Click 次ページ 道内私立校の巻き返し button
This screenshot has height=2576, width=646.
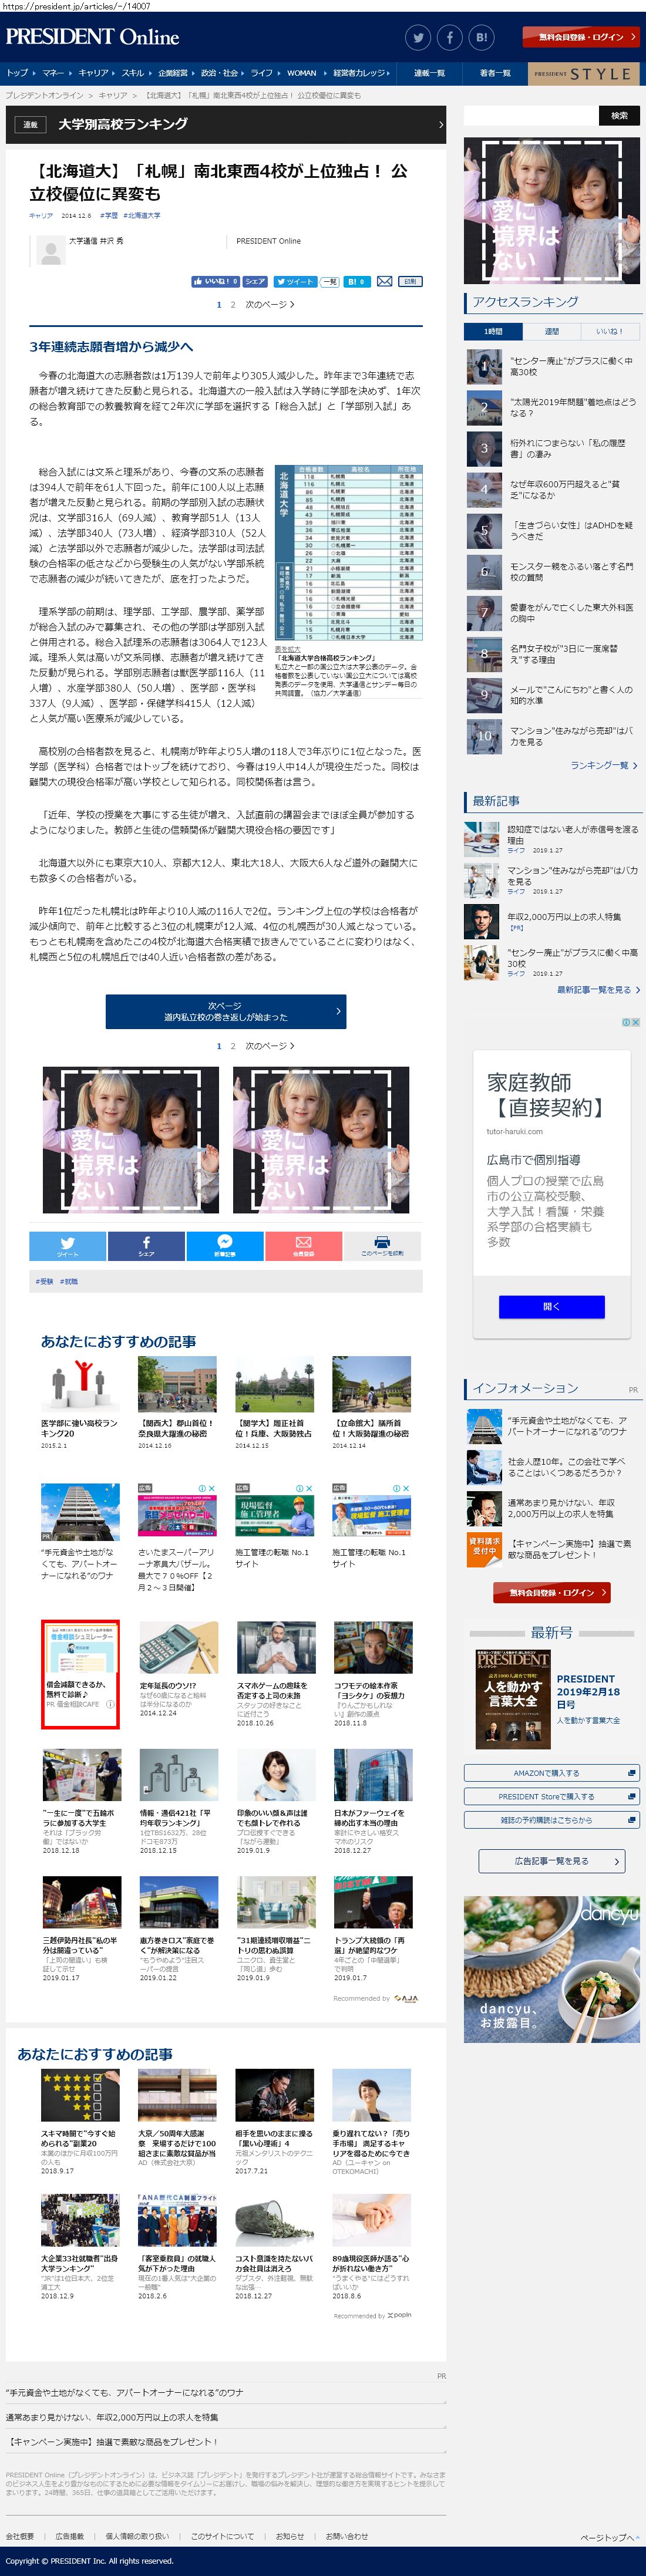click(226, 1011)
